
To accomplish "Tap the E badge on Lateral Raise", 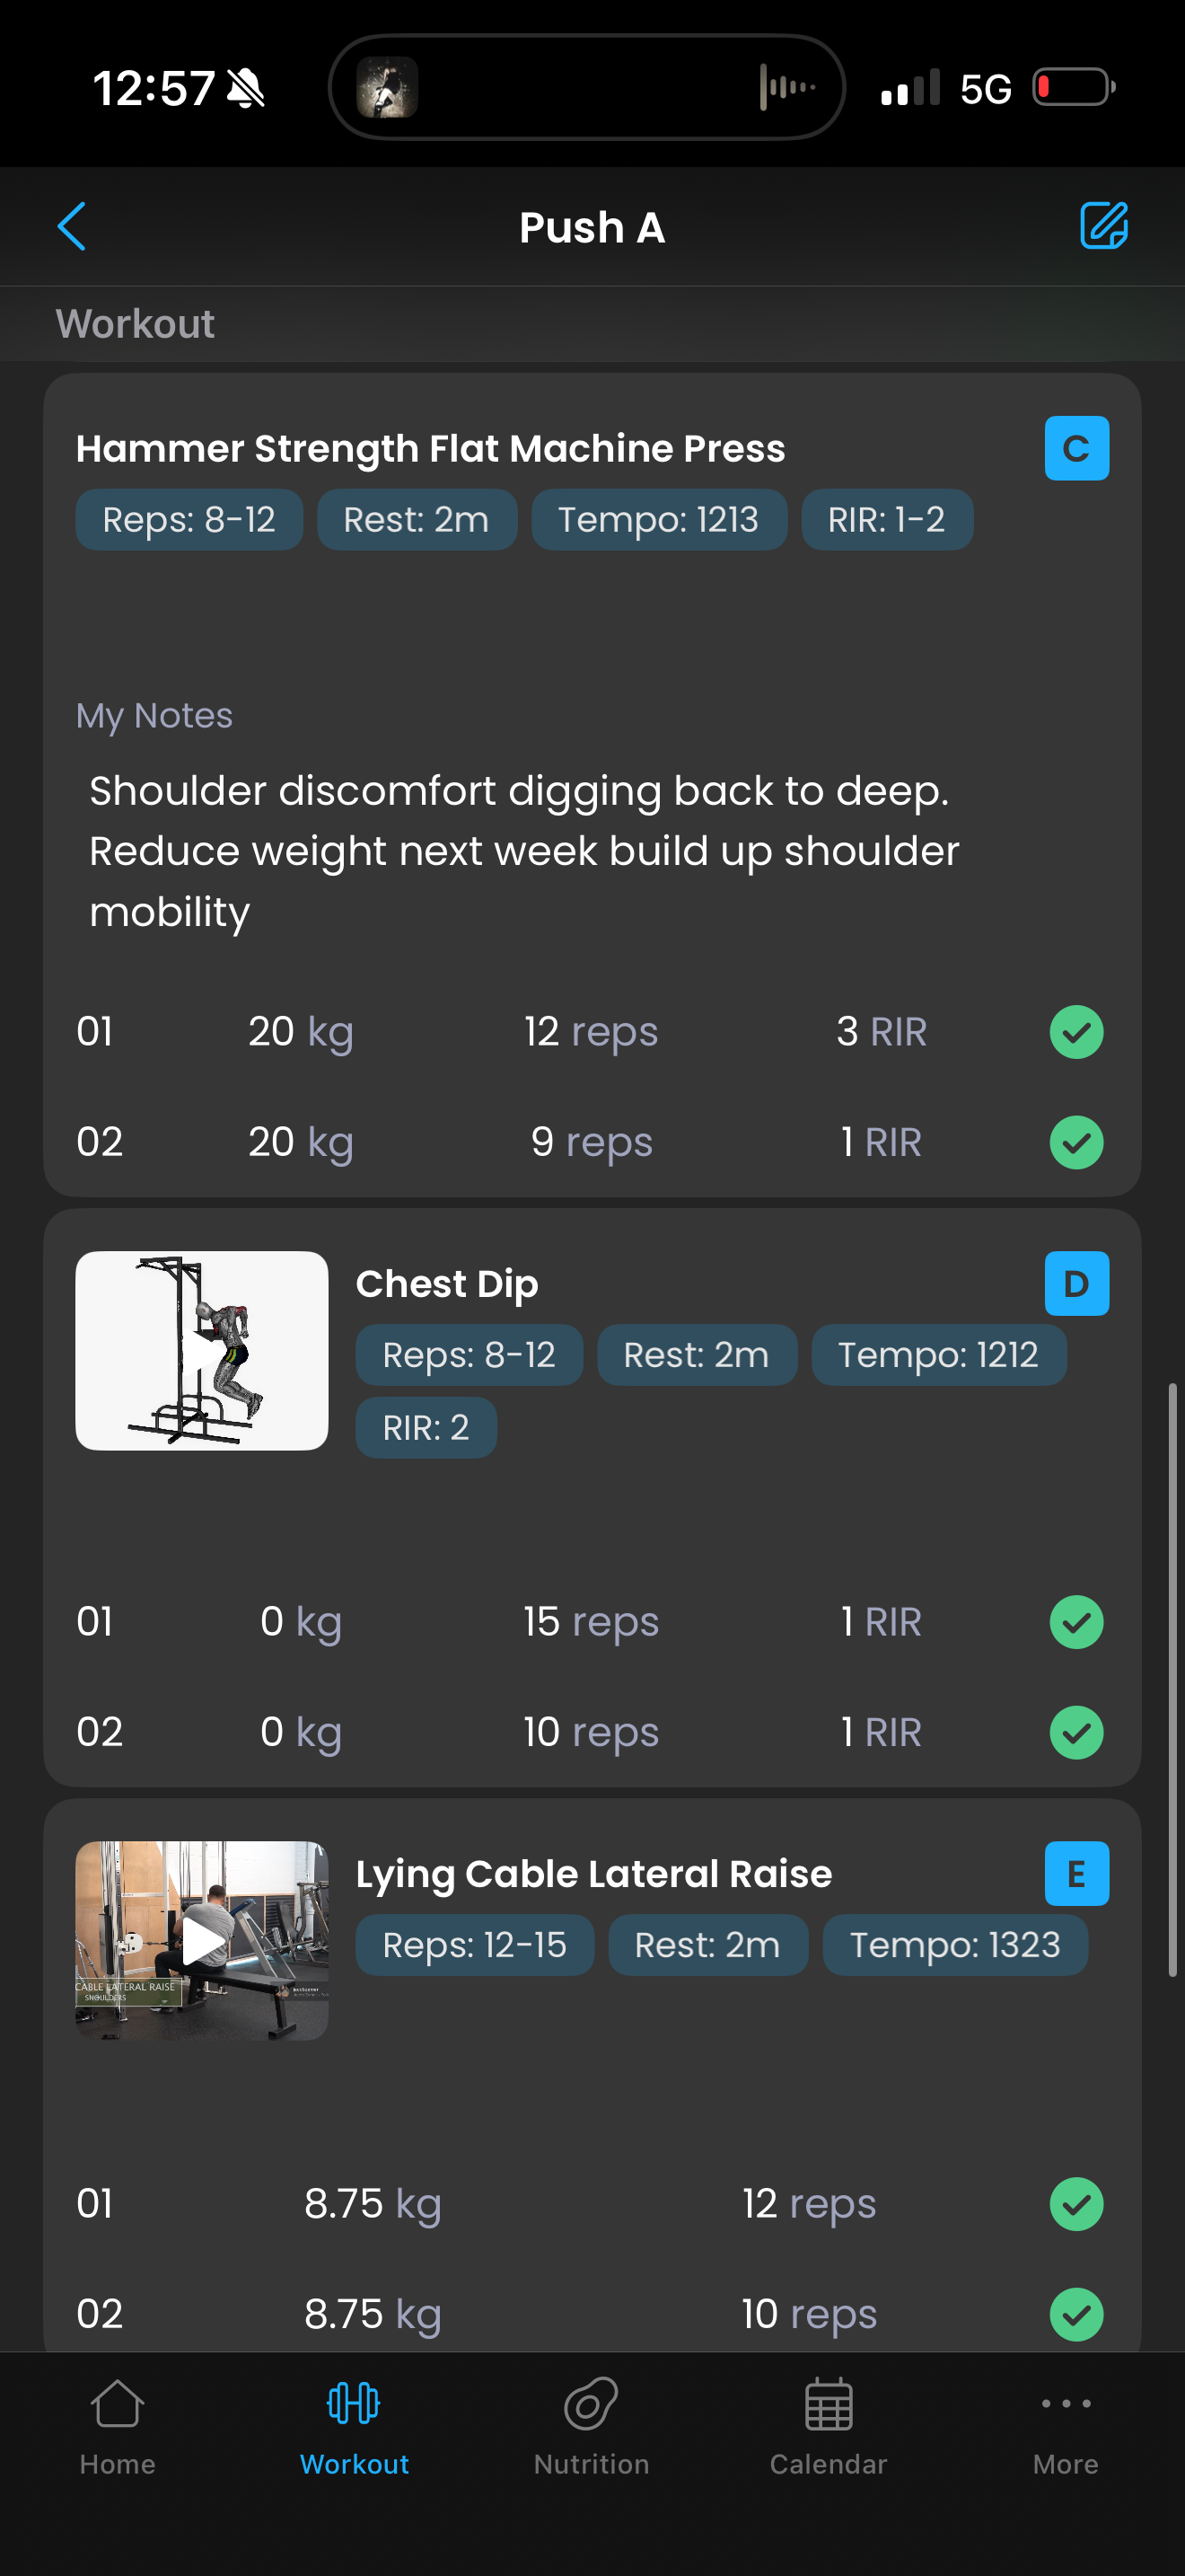I will tap(1076, 1873).
